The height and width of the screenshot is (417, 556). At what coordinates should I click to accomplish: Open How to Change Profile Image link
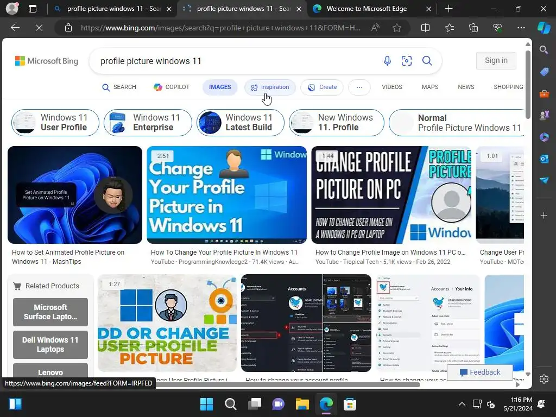click(x=390, y=252)
